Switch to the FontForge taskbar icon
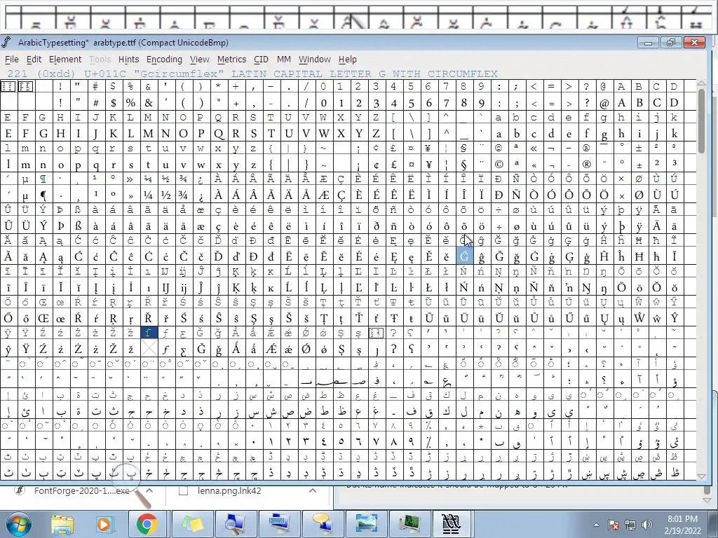Viewport: 718px width, 538px height. click(452, 524)
